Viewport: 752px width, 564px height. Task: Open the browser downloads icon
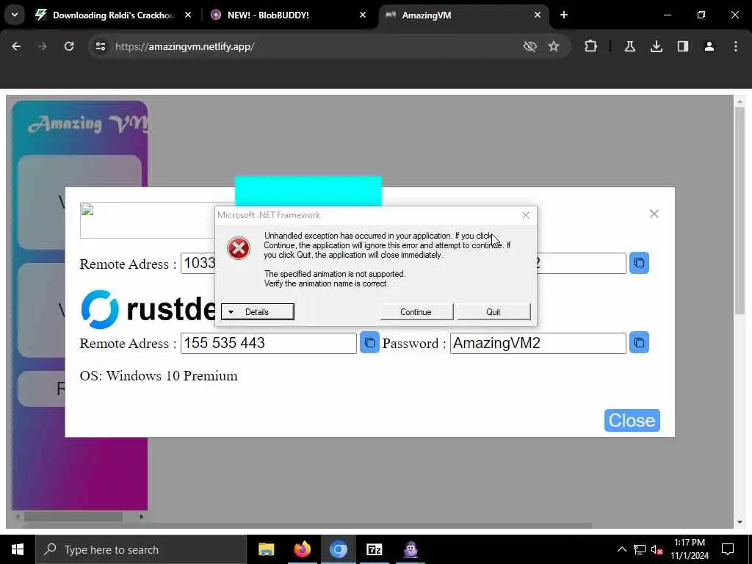(x=656, y=46)
